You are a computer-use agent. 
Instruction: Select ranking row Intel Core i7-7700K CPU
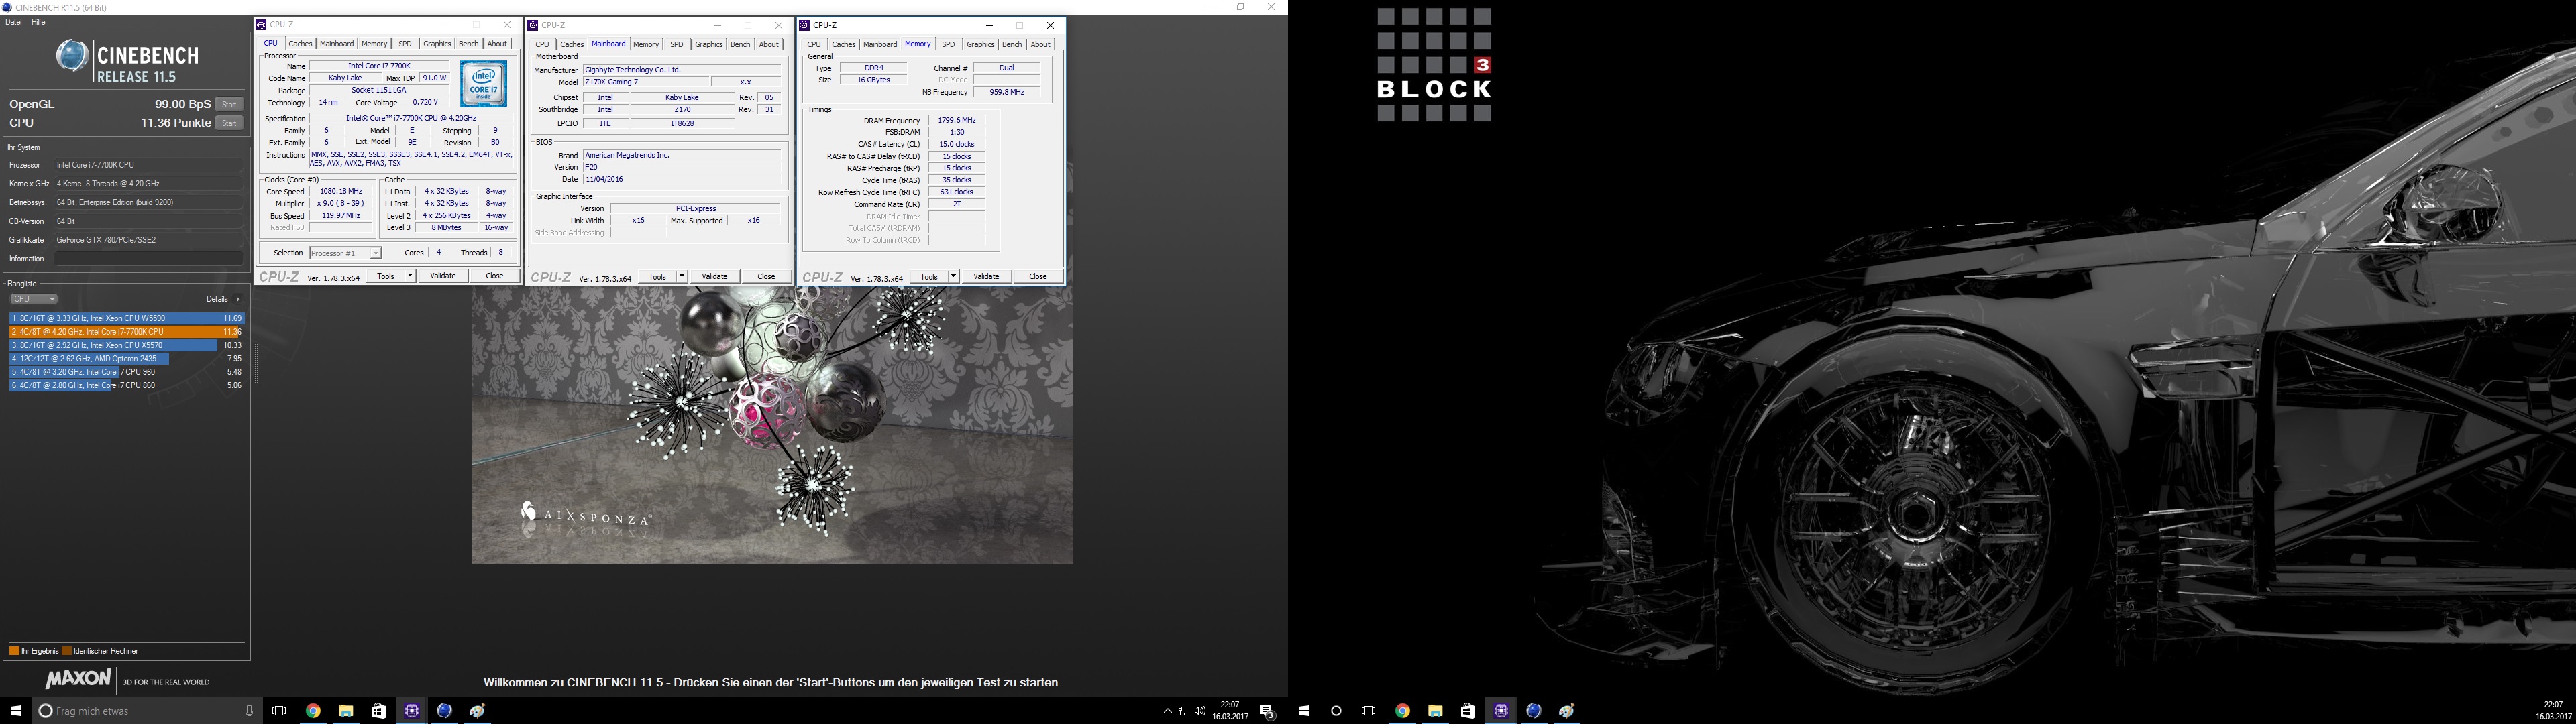[127, 332]
